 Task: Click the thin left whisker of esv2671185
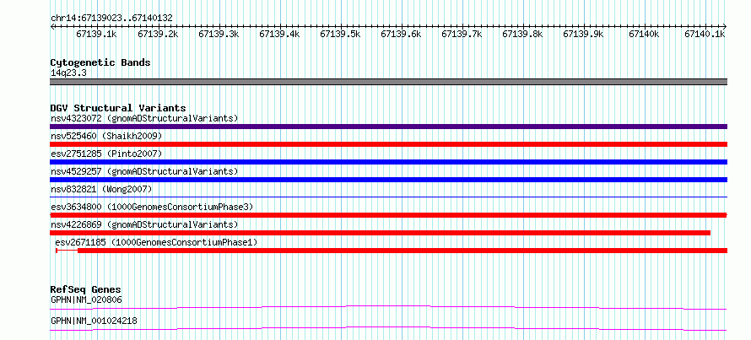67,251
